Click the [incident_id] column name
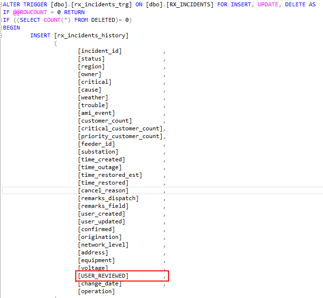 coord(100,51)
